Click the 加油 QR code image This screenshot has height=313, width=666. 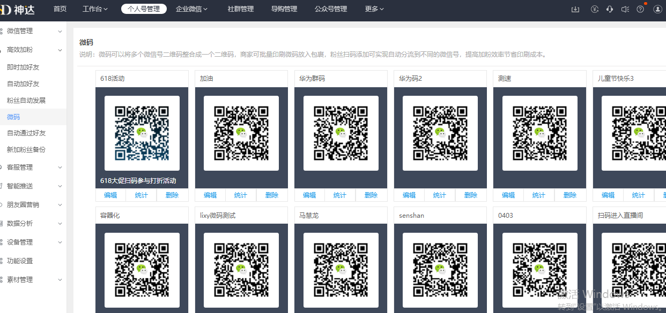pyautogui.click(x=241, y=133)
